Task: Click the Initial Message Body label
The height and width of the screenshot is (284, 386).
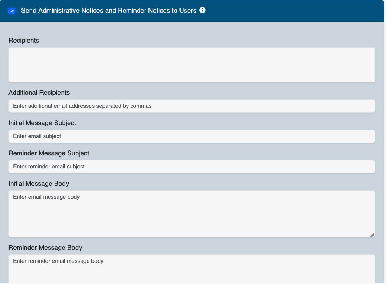Action: point(39,184)
